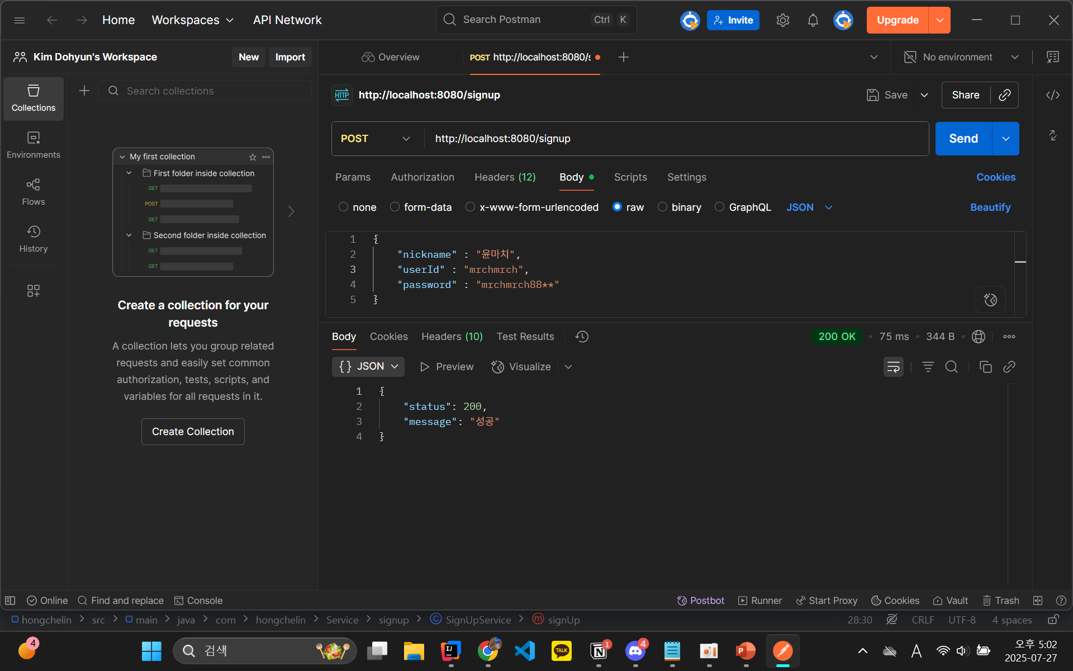Open the Environments sidebar section

(x=34, y=145)
